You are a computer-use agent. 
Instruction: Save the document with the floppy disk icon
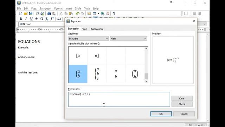point(31,13)
